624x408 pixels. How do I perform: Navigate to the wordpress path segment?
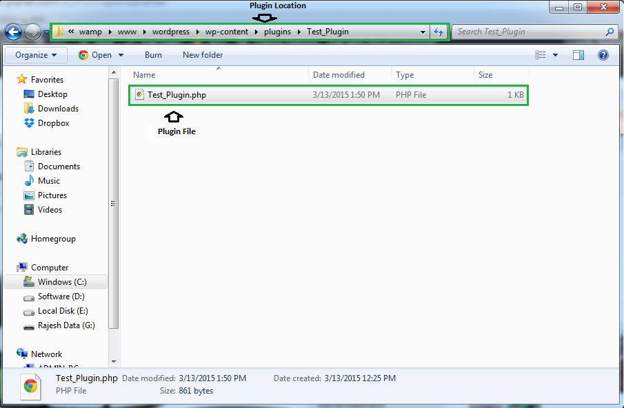(x=171, y=32)
